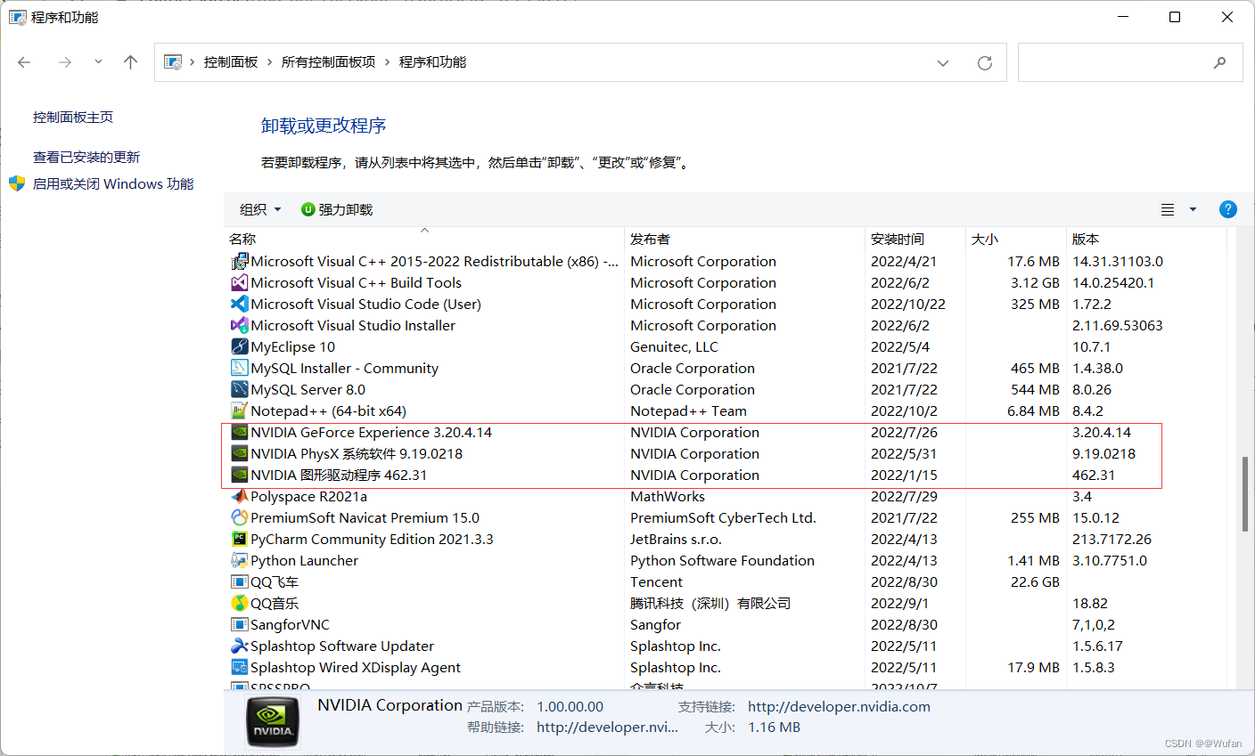The image size is (1255, 756).
Task: Click the Navicat Premium 15.0 icon
Action: tap(239, 518)
